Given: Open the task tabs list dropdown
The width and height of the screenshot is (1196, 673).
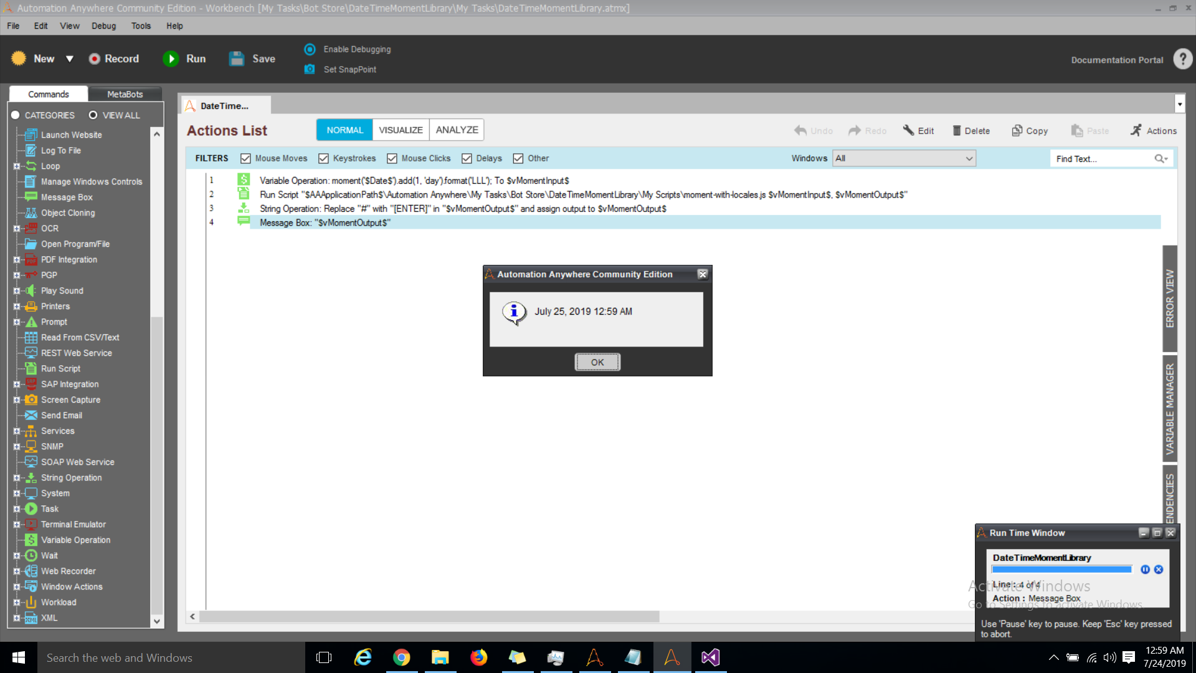Looking at the screenshot, I should pos(1179,104).
